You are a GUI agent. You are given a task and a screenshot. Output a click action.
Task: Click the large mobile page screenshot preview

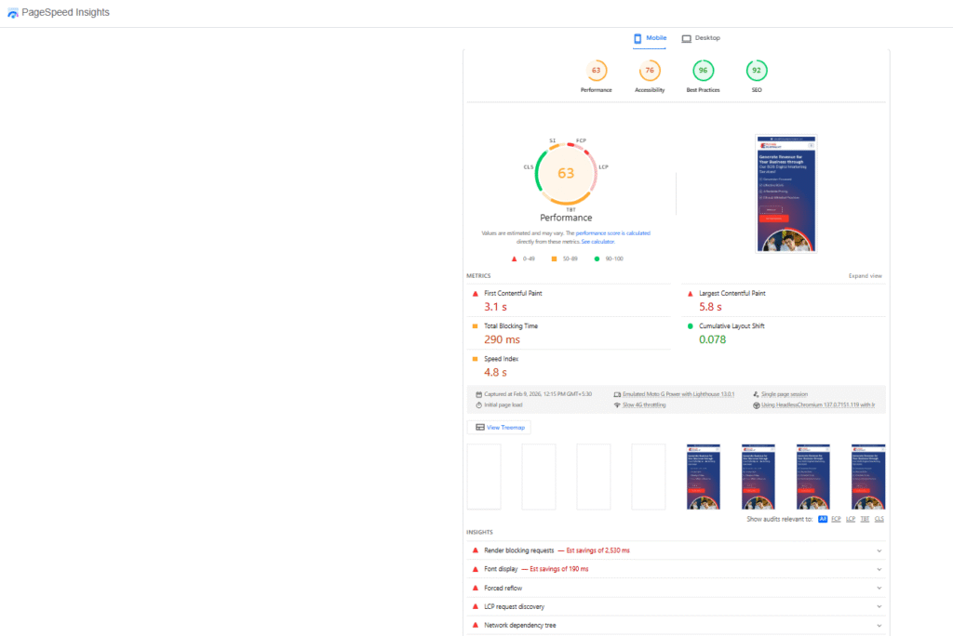pos(786,193)
